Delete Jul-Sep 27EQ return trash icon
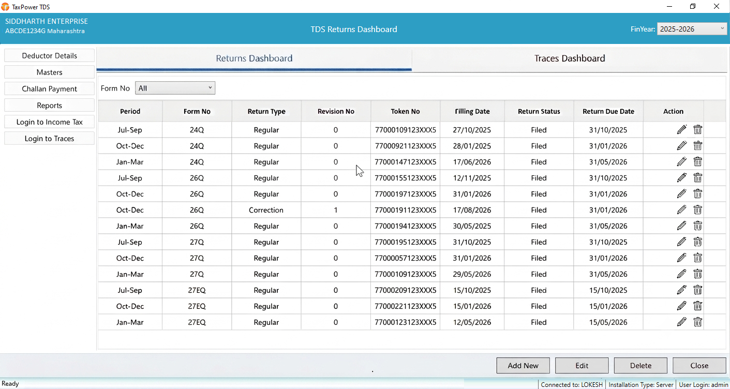Screen dimensions: 730x389 point(697,290)
